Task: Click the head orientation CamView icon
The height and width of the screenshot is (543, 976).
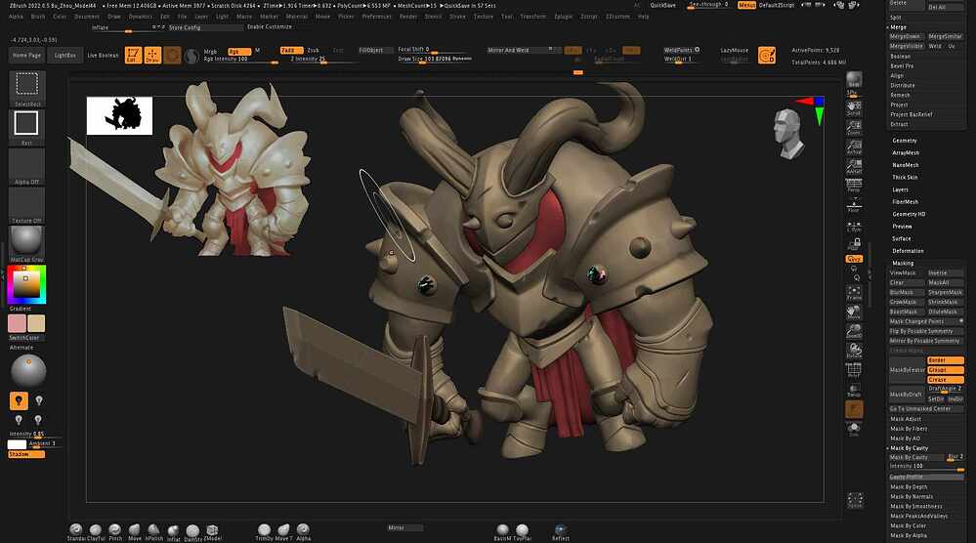Action: coord(788,133)
